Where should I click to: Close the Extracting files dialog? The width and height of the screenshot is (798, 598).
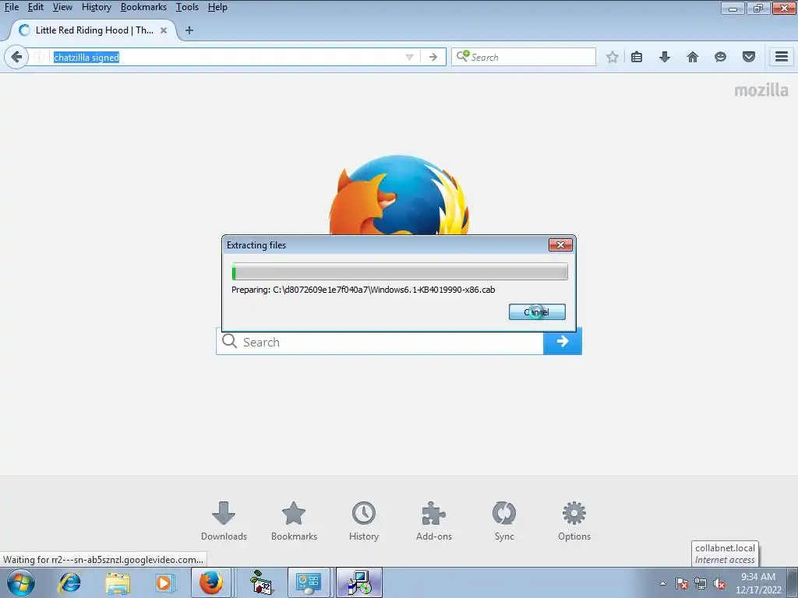560,245
